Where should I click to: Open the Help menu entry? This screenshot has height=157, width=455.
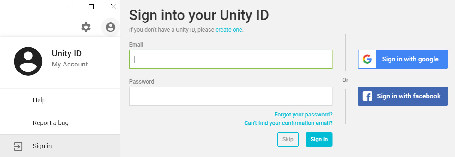pyautogui.click(x=39, y=100)
